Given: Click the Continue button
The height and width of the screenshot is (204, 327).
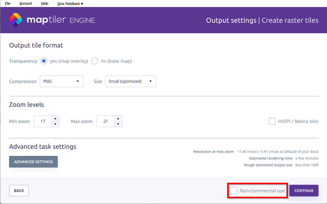Looking at the screenshot, I should (x=304, y=191).
